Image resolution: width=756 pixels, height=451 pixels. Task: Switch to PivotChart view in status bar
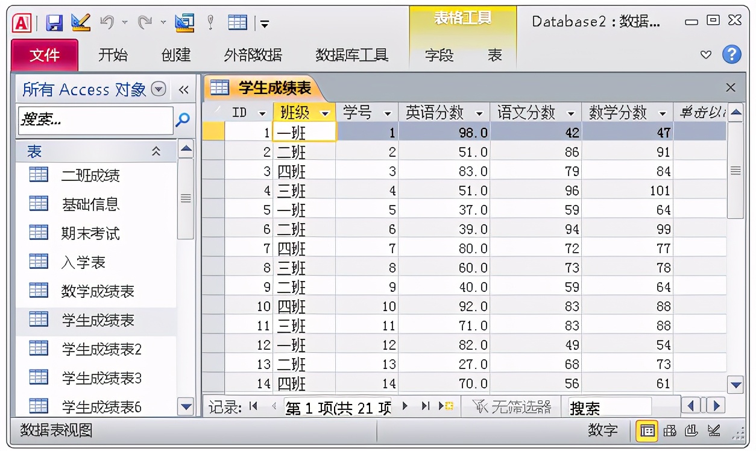(691, 430)
